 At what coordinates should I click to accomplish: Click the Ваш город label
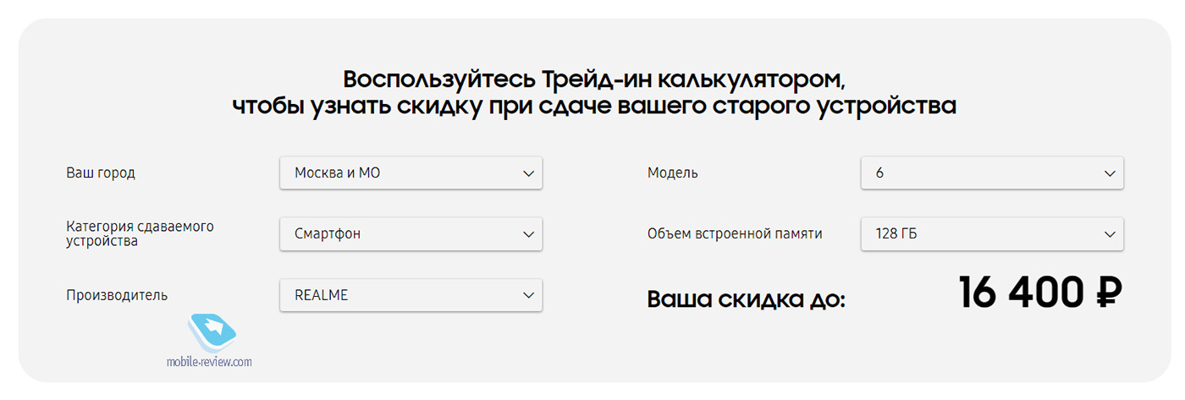(101, 173)
